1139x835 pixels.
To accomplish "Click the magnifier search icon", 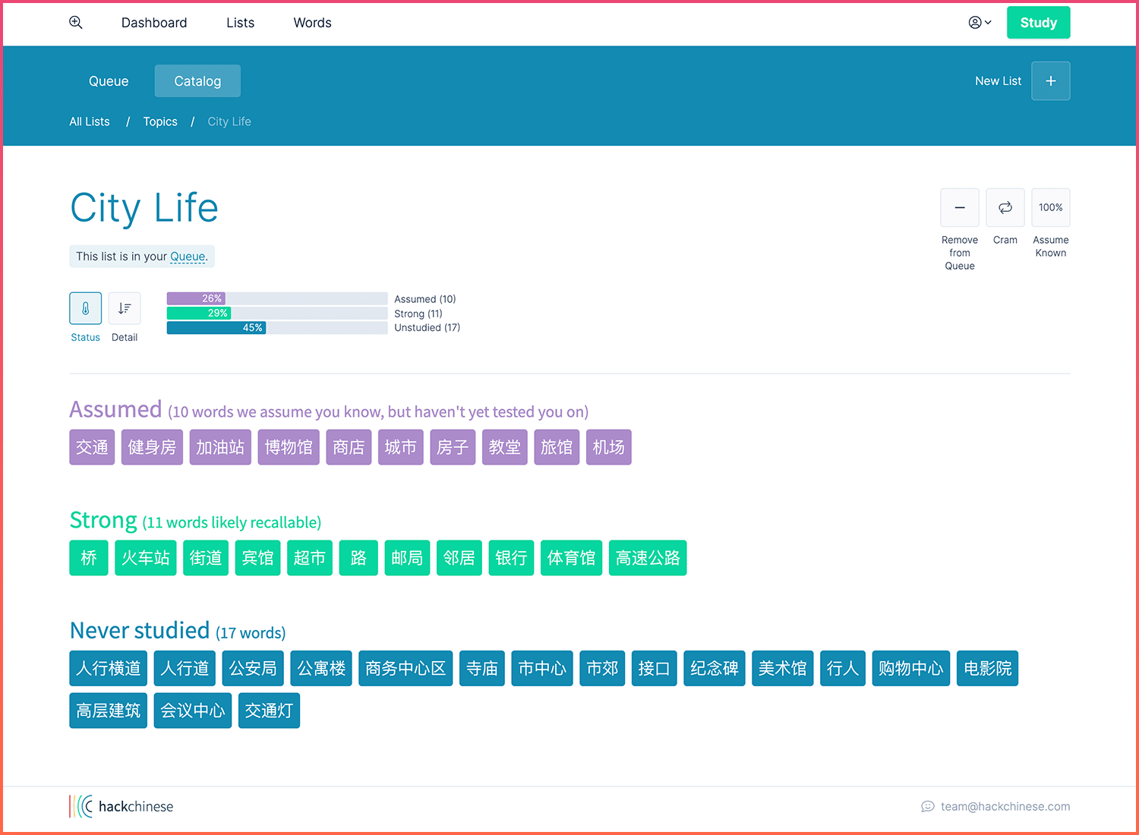I will tap(76, 23).
